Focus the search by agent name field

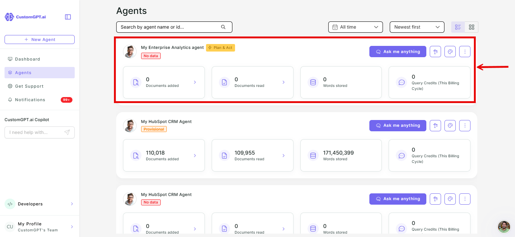pos(174,27)
